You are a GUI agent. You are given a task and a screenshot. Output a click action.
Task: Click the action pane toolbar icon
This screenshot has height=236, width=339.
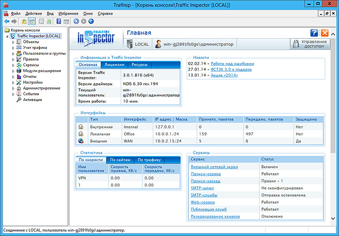click(66, 21)
